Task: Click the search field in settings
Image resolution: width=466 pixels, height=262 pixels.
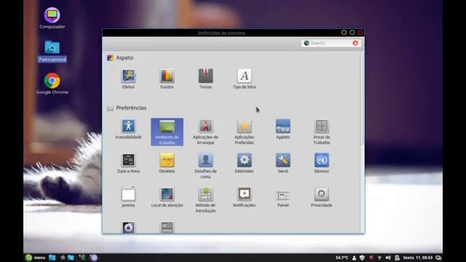Action: [331, 43]
